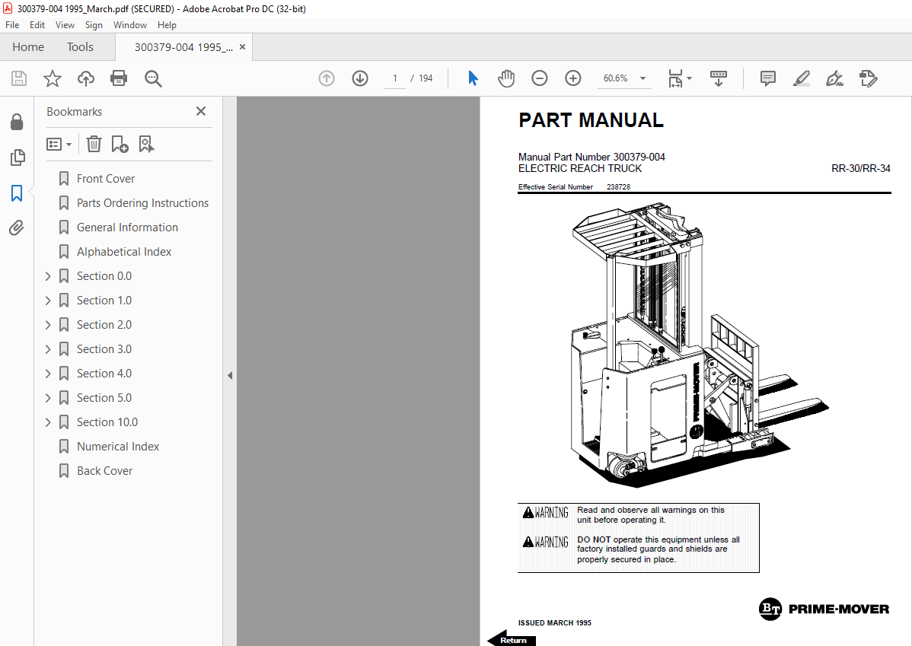Zoom in with plus button
The width and height of the screenshot is (912, 646).
point(573,78)
